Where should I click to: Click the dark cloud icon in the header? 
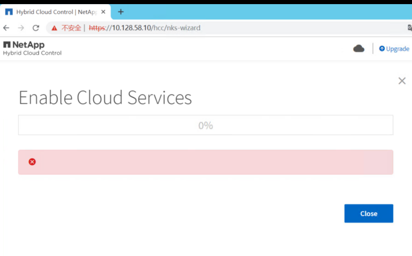(359, 49)
